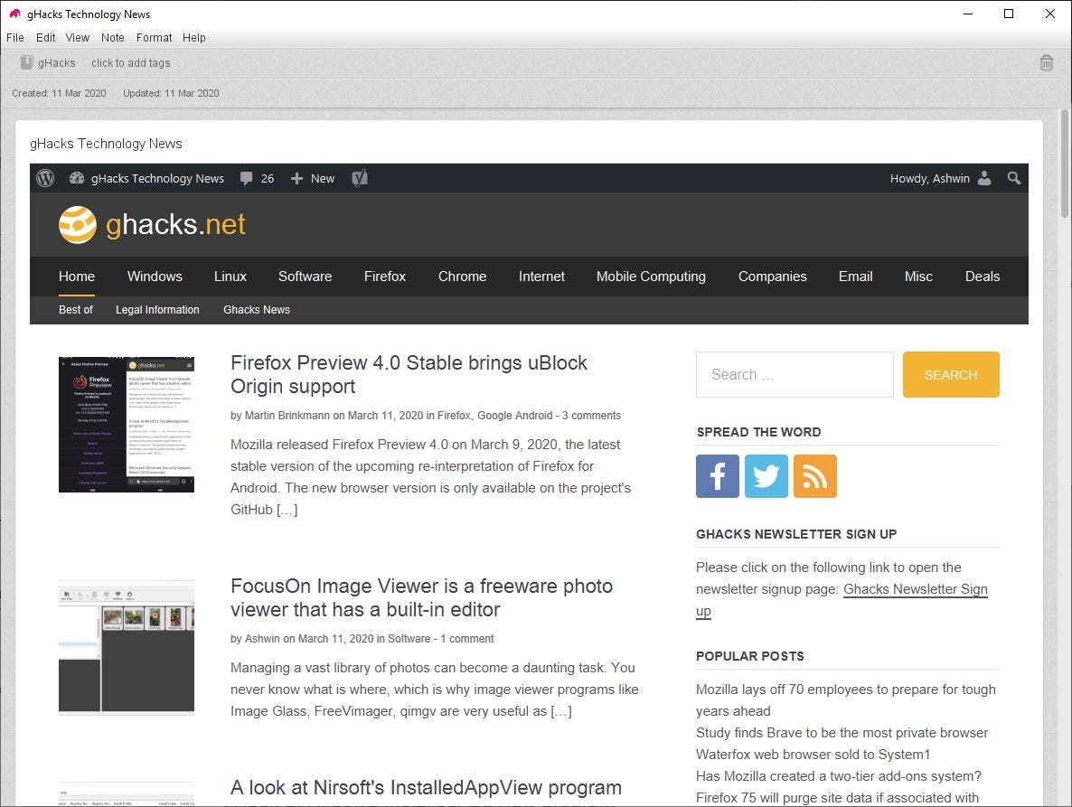The width and height of the screenshot is (1072, 807).
Task: Select the Software navigation tab
Action: (x=305, y=276)
